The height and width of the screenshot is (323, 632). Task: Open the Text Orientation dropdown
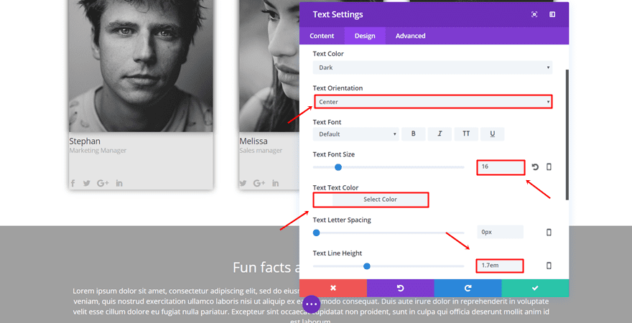432,102
